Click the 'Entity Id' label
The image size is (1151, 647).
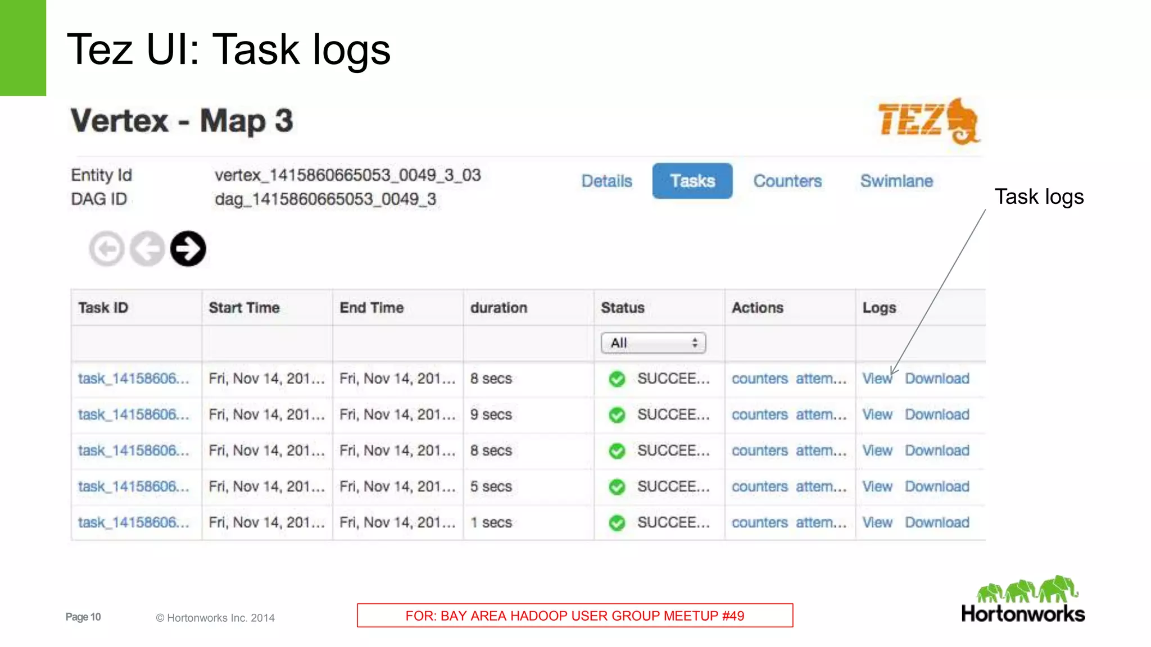click(101, 175)
